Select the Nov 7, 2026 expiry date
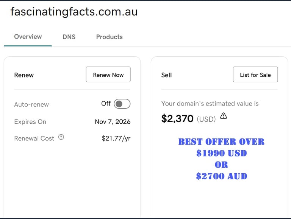291x219 pixels. tap(113, 122)
